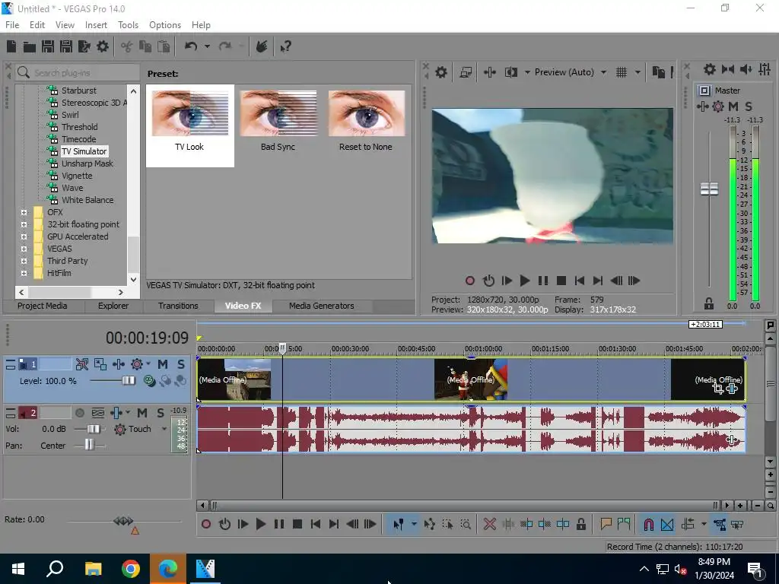Open the File menu
The width and height of the screenshot is (779, 584).
pos(12,25)
